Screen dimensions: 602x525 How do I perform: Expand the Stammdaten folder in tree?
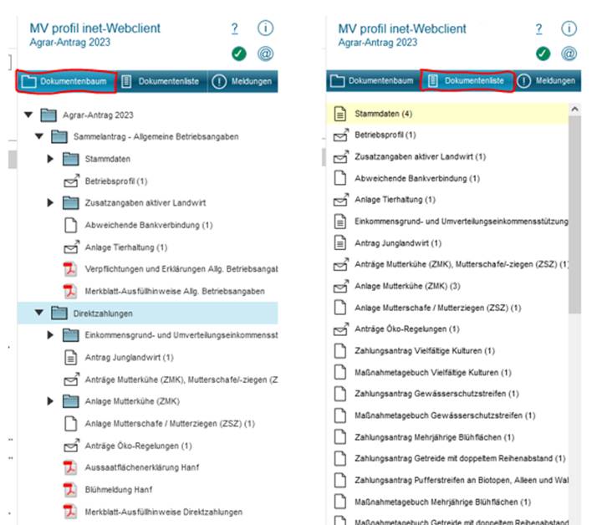pyautogui.click(x=49, y=159)
